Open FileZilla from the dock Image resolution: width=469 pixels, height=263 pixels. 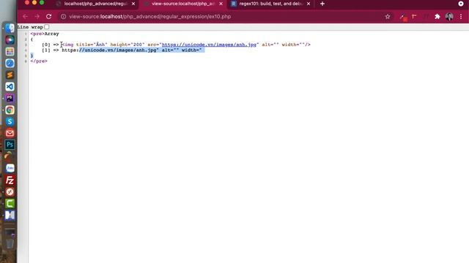click(x=10, y=180)
